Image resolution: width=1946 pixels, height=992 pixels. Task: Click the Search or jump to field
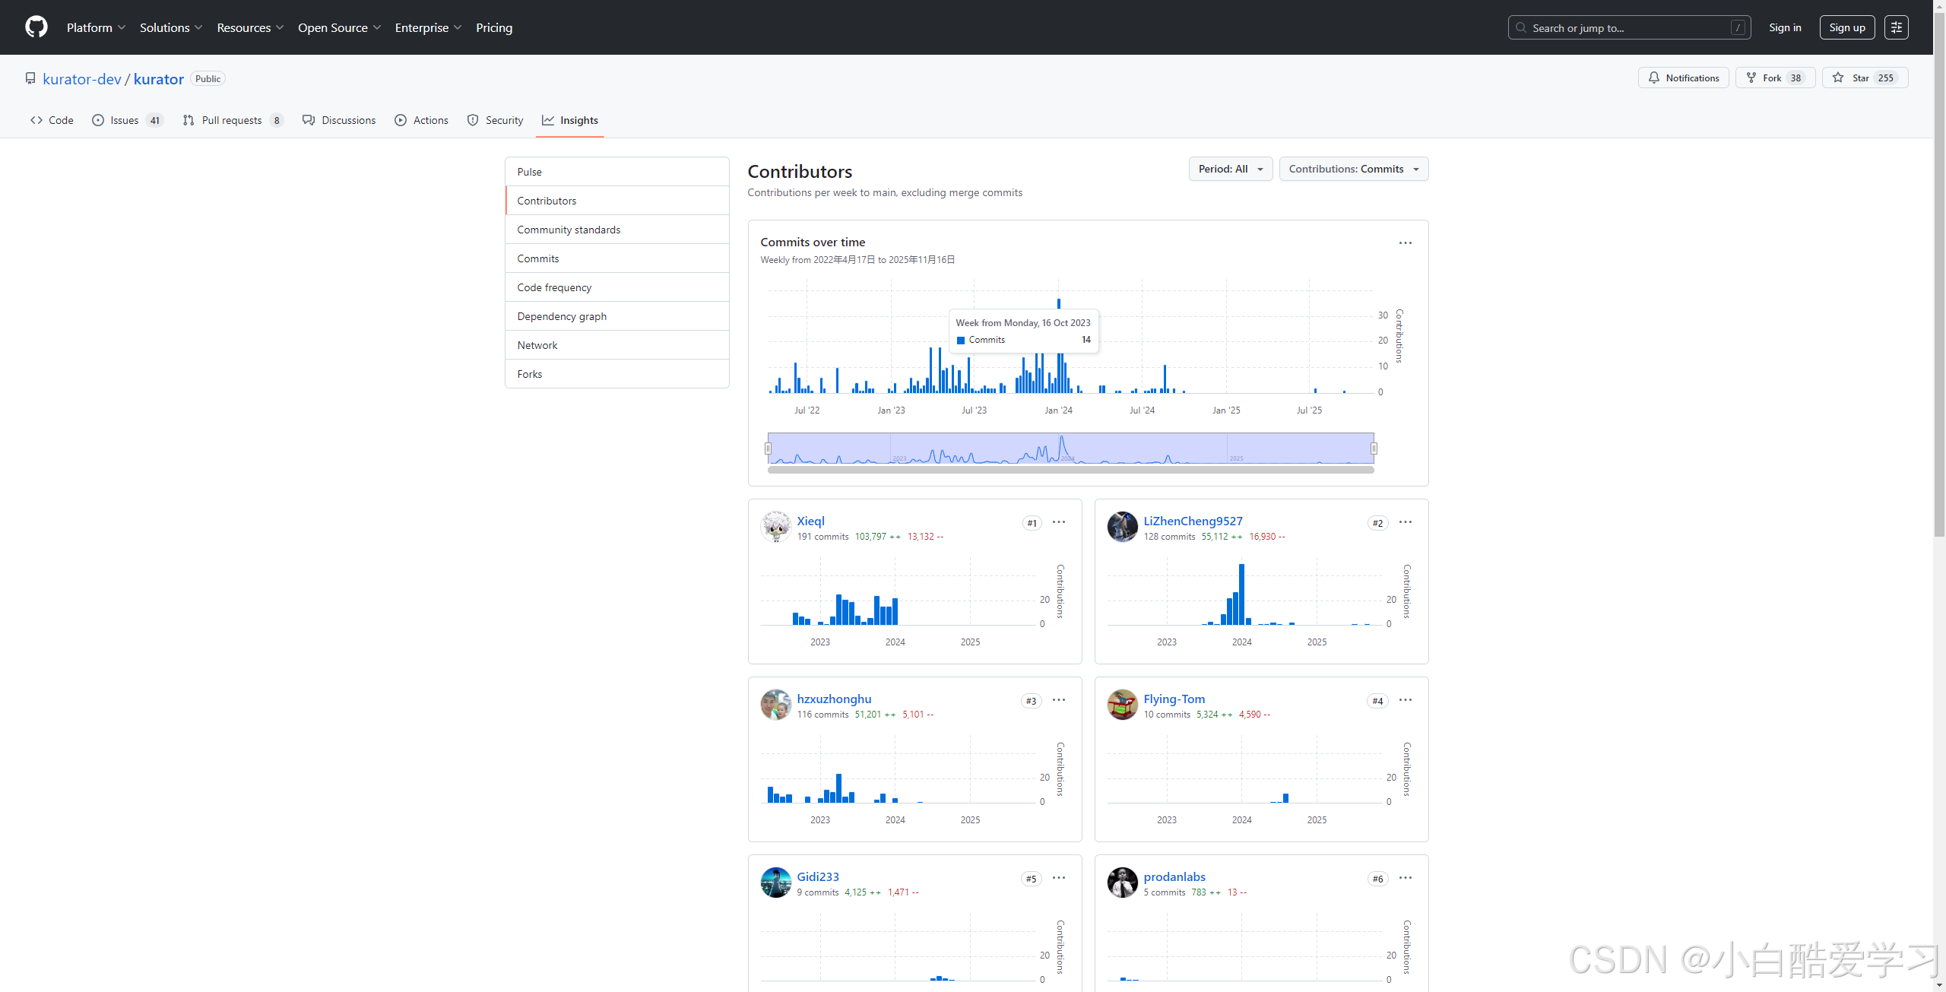pos(1628,27)
